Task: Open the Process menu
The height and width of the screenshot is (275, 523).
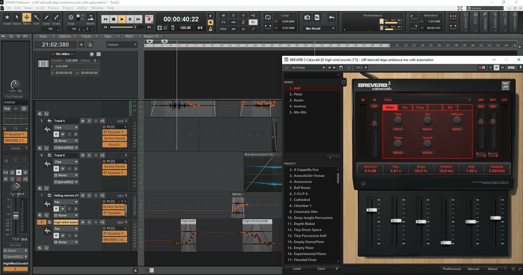Action: (53, 8)
